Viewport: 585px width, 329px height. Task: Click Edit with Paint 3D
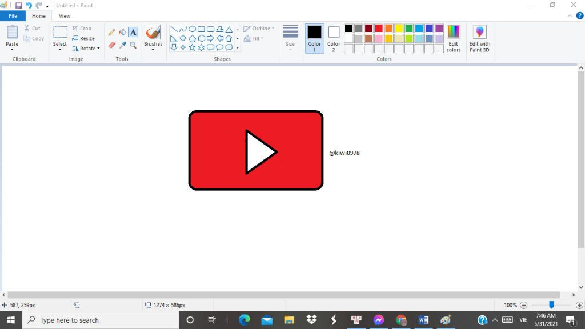[x=479, y=38]
